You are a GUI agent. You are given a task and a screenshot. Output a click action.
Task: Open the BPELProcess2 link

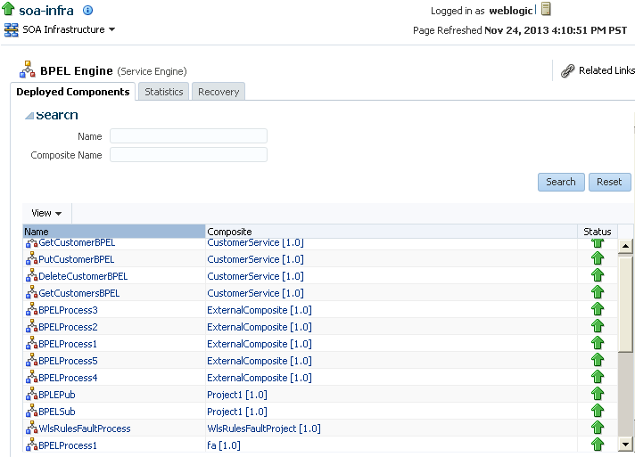pos(68,327)
